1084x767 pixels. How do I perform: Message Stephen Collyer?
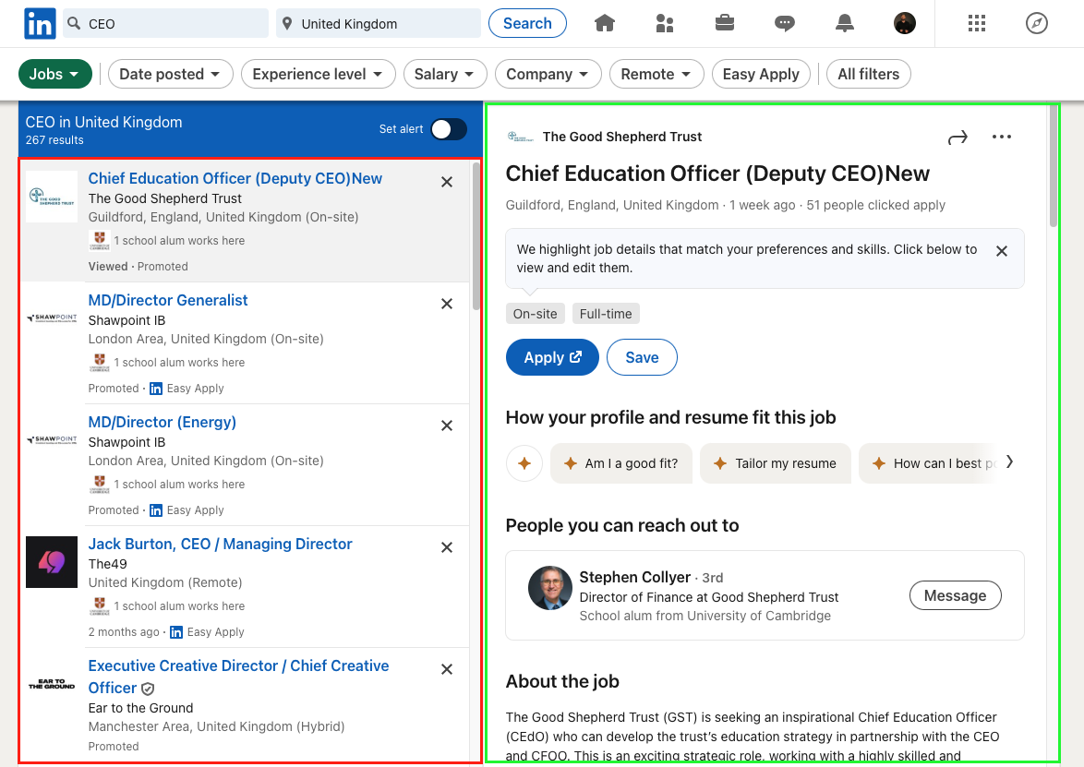(955, 595)
